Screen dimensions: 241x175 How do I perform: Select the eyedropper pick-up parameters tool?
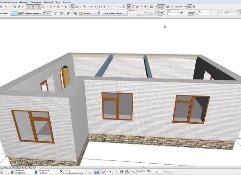(19, 7)
